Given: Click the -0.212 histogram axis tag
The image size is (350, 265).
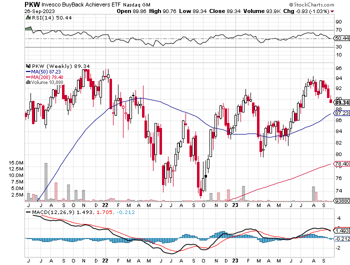Looking at the screenshot, I should pos(341,238).
